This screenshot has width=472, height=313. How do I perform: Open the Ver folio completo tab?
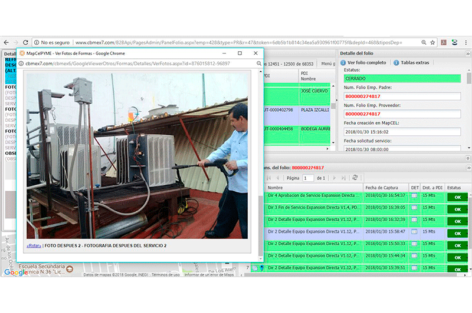click(366, 62)
